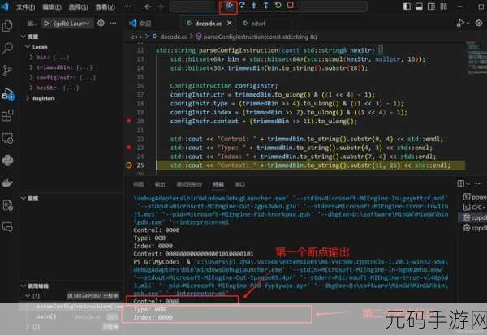
Task: Open the Python activity bar icon
Action: coord(7,161)
